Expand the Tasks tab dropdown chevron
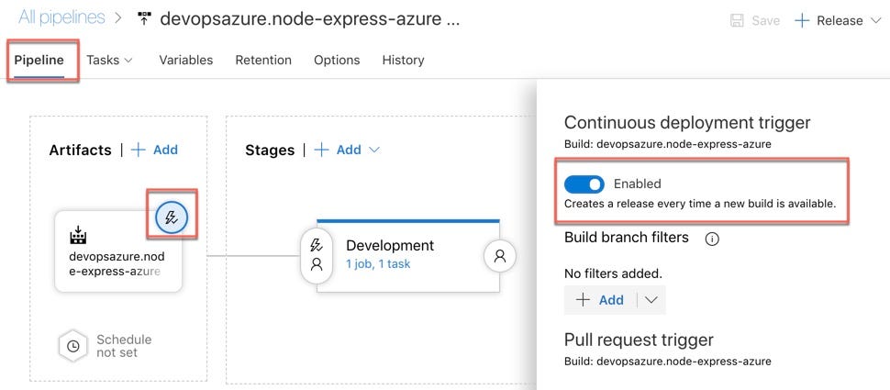890x390 pixels. [128, 61]
